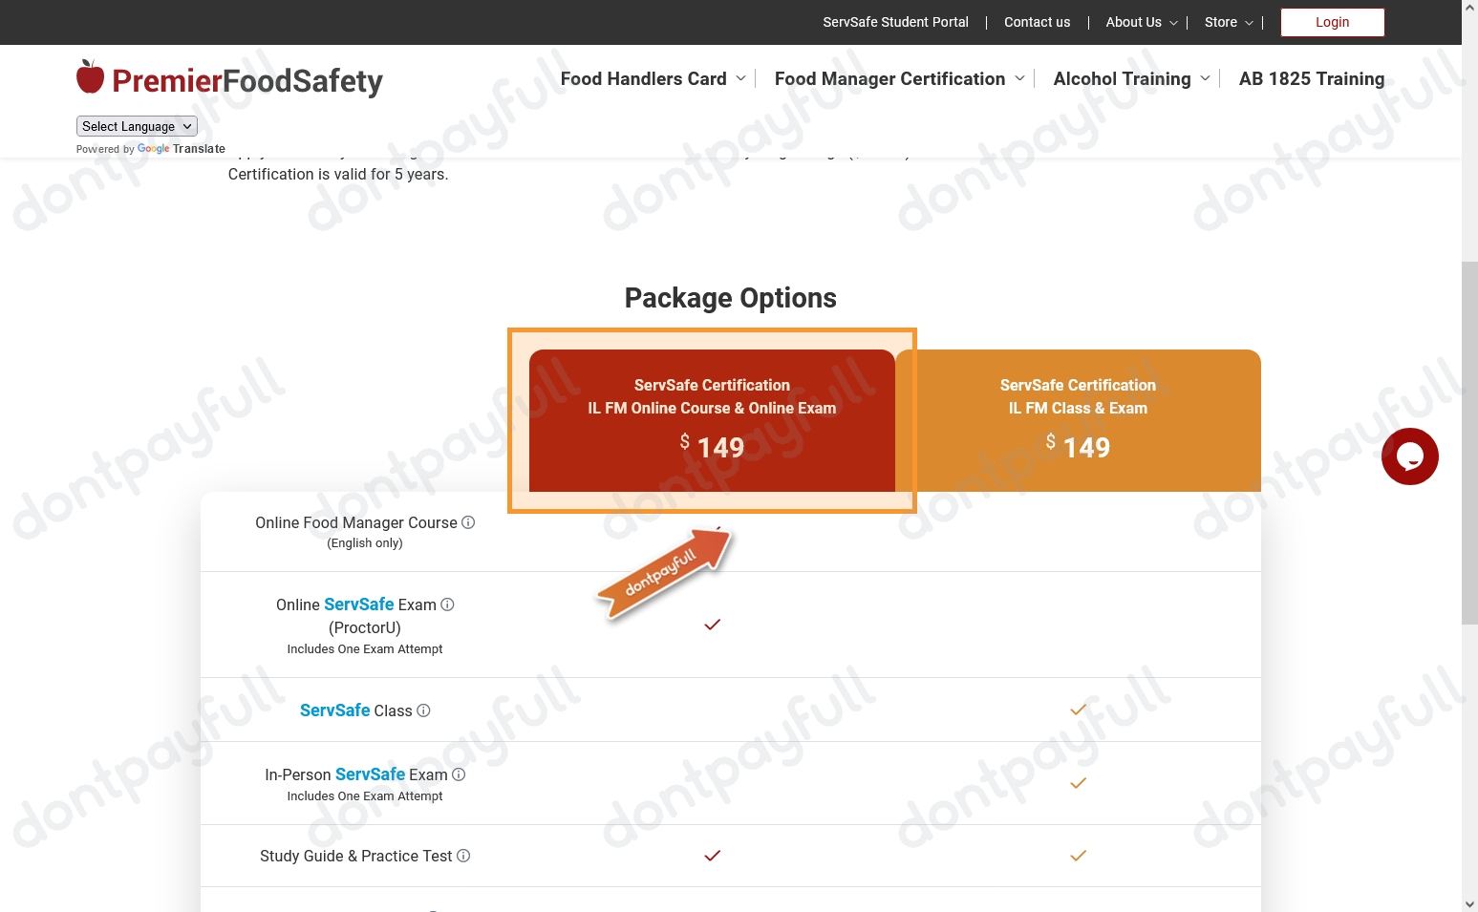Click the info icon beside In-Person ServSafe Exam
Image resolution: width=1478 pixels, height=912 pixels.
tap(459, 774)
